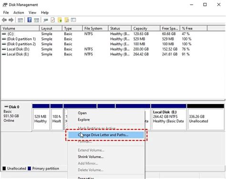
Task: Click the Disk 0 label icon
Action: [6, 106]
